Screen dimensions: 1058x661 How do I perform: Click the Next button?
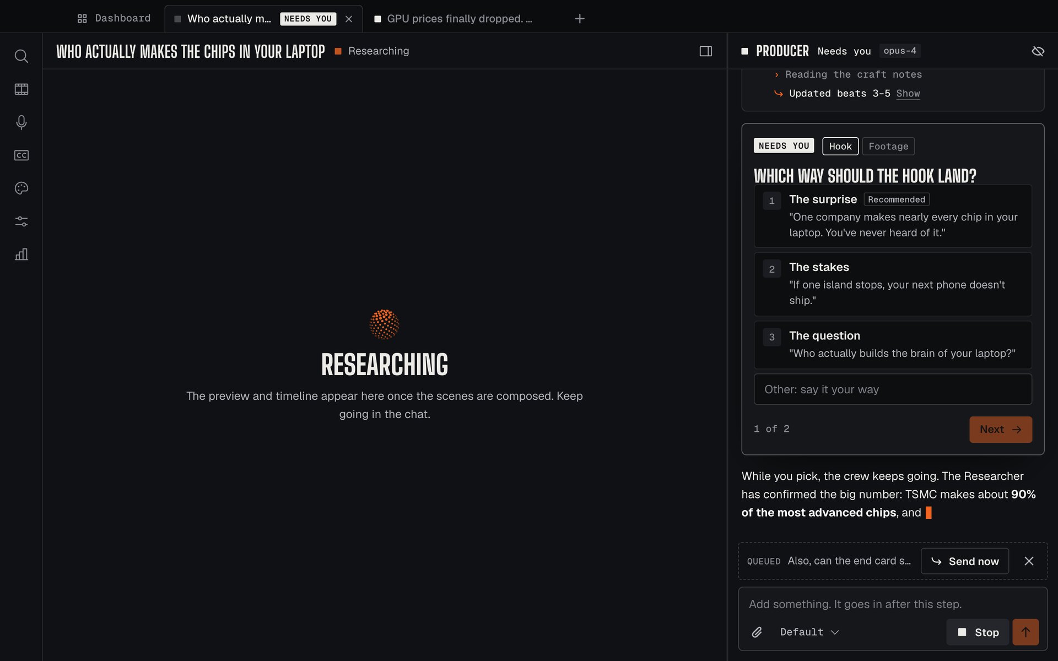click(x=1001, y=430)
